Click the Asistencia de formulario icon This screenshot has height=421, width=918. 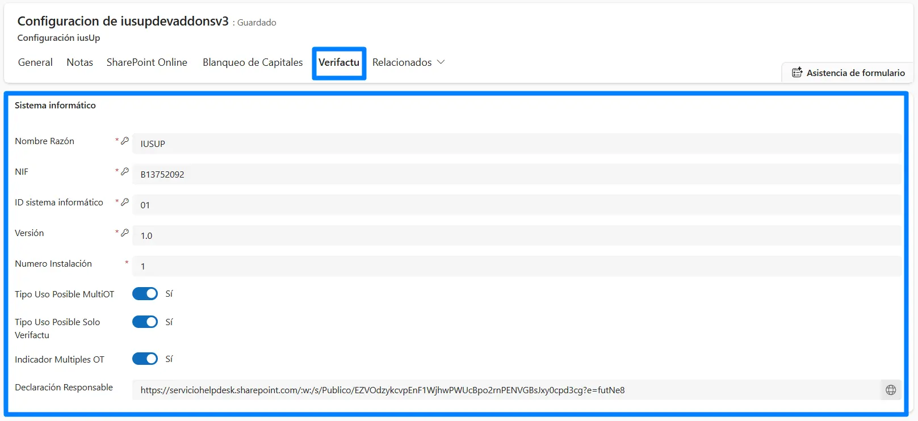pyautogui.click(x=797, y=73)
